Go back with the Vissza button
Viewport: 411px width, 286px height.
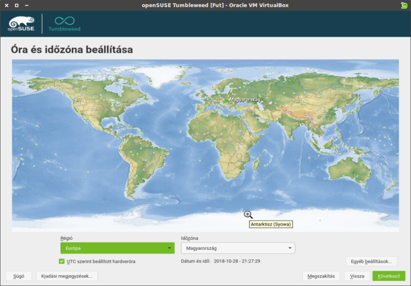(357, 276)
